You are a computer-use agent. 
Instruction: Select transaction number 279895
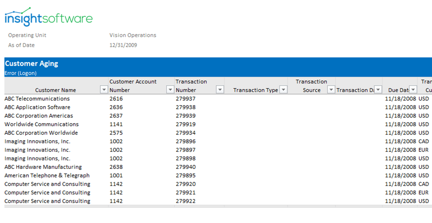click(186, 176)
